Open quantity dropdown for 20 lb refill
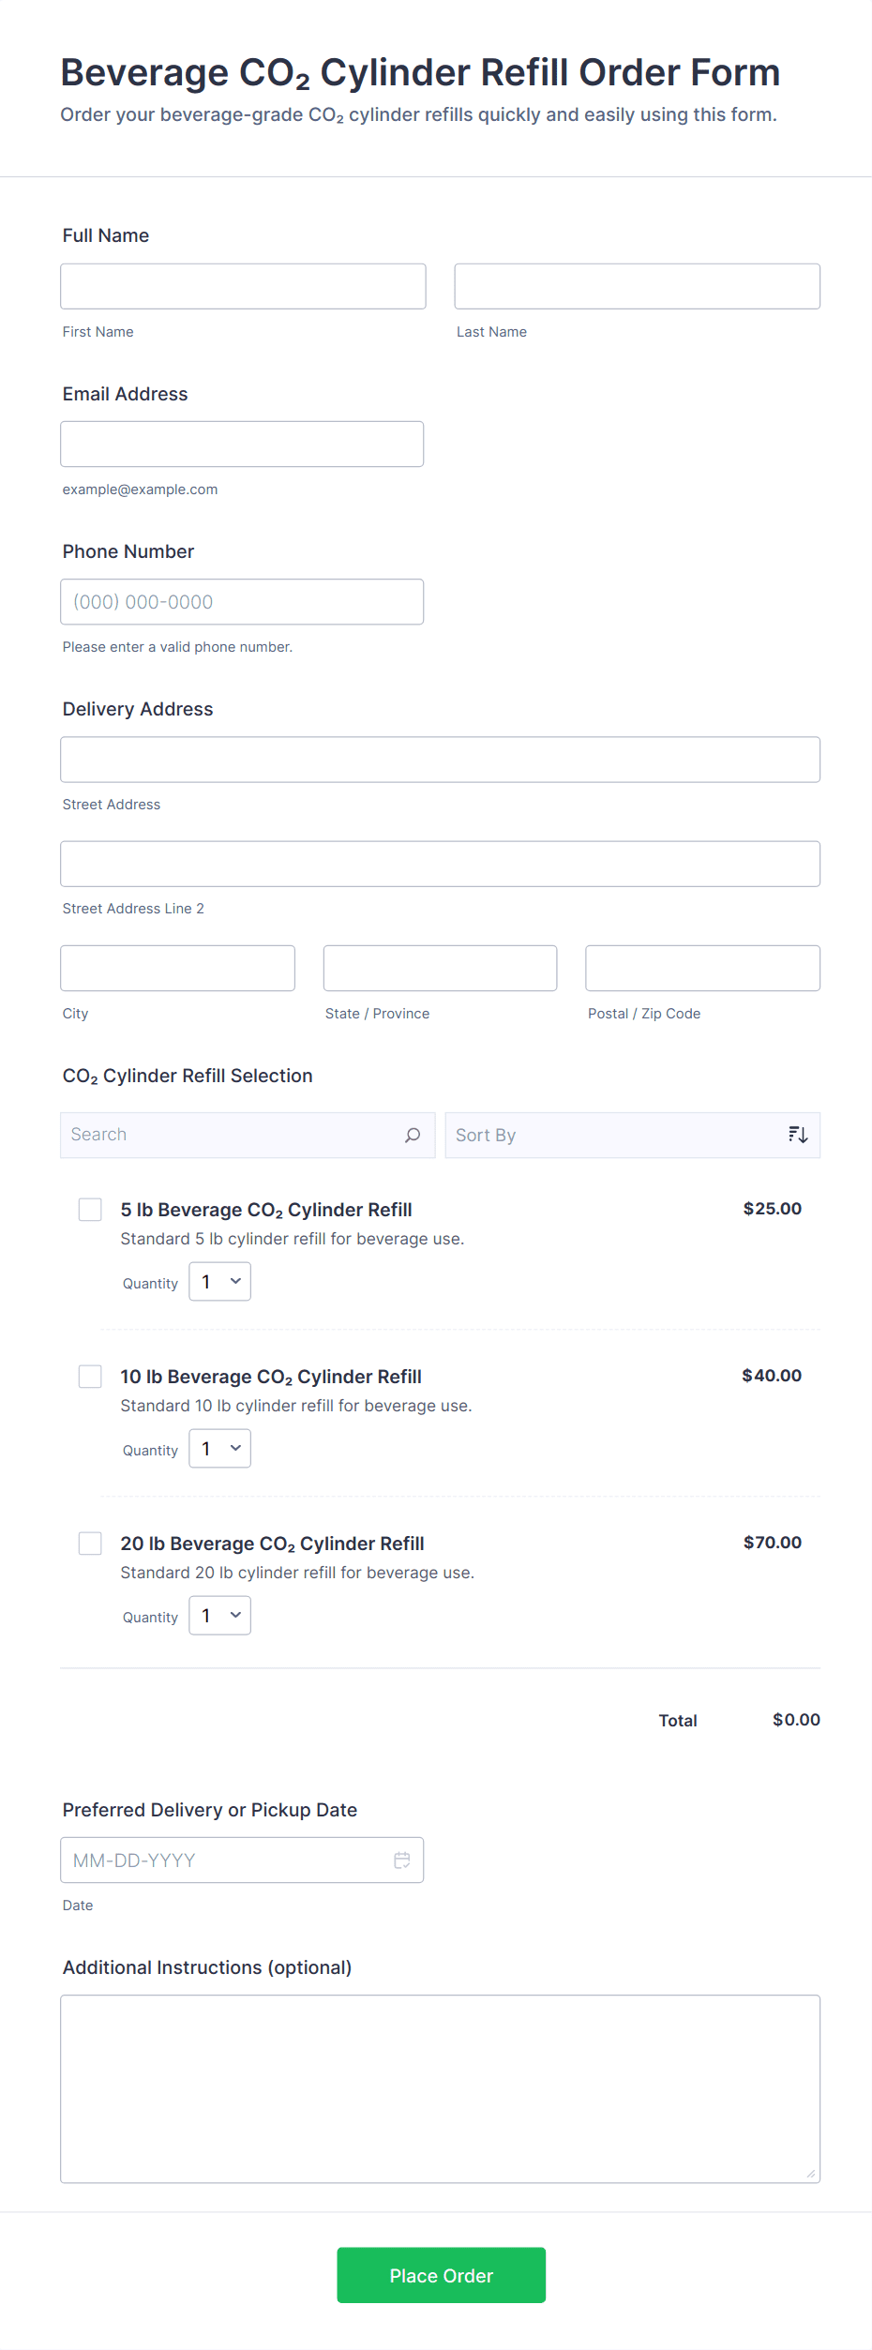Screen dimensions: 872x2350 (220, 1616)
